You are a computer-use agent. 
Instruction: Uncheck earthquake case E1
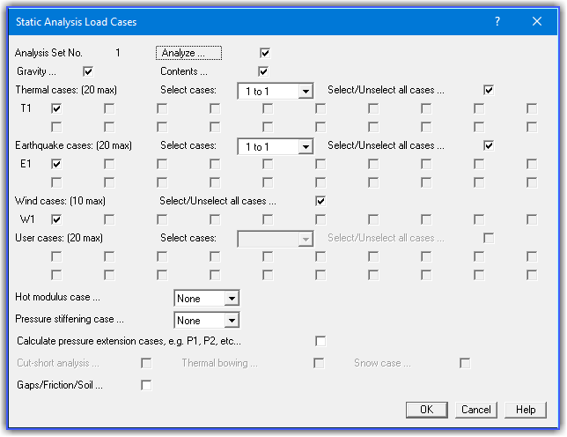pyautogui.click(x=56, y=164)
